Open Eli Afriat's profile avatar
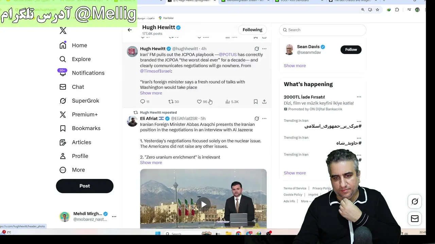 132,121
